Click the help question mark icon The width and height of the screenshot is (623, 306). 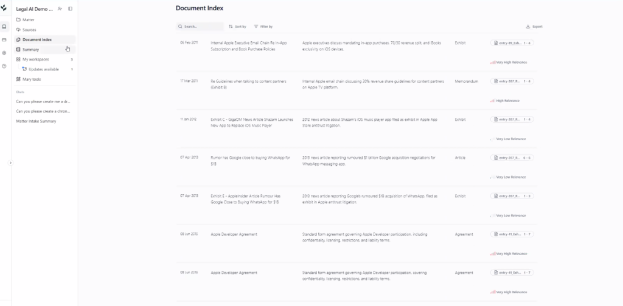(x=4, y=66)
